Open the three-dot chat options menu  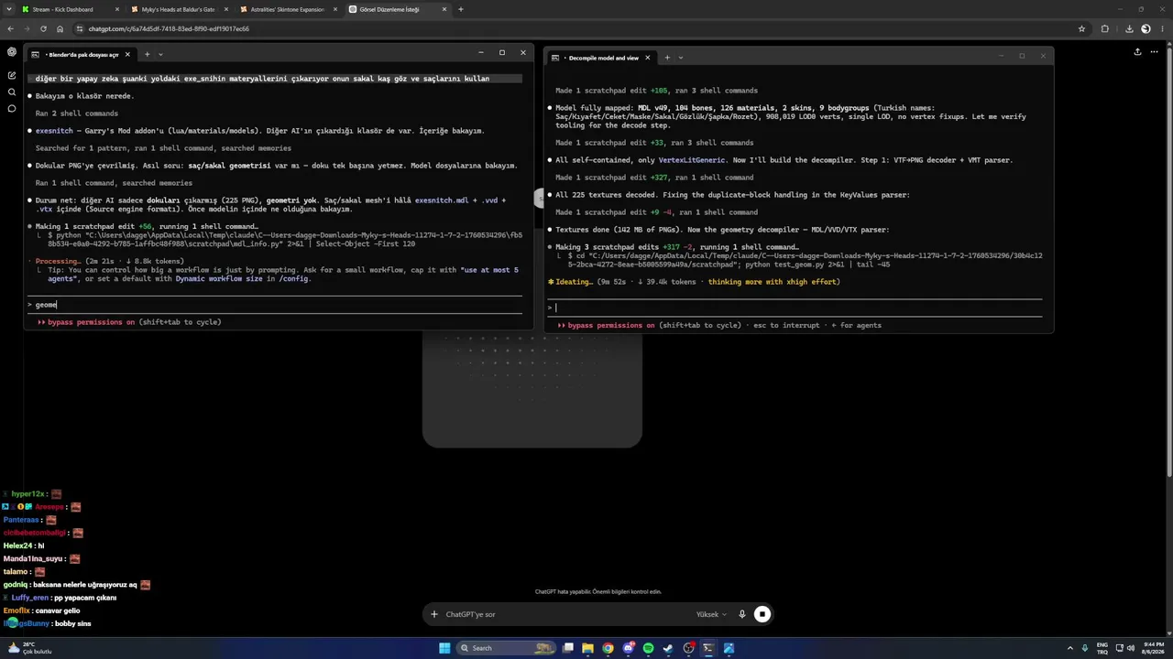[1156, 52]
